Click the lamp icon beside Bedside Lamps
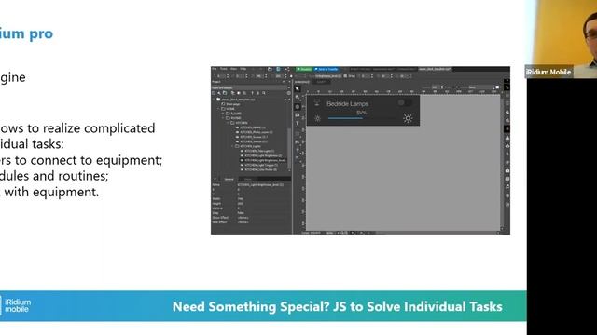Viewport: 597px width, 335px height. click(x=317, y=103)
